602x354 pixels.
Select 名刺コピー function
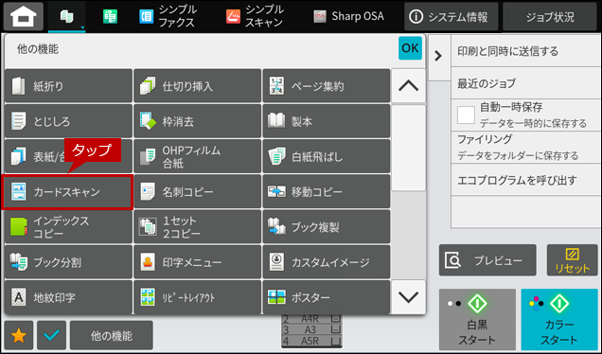[x=197, y=192]
